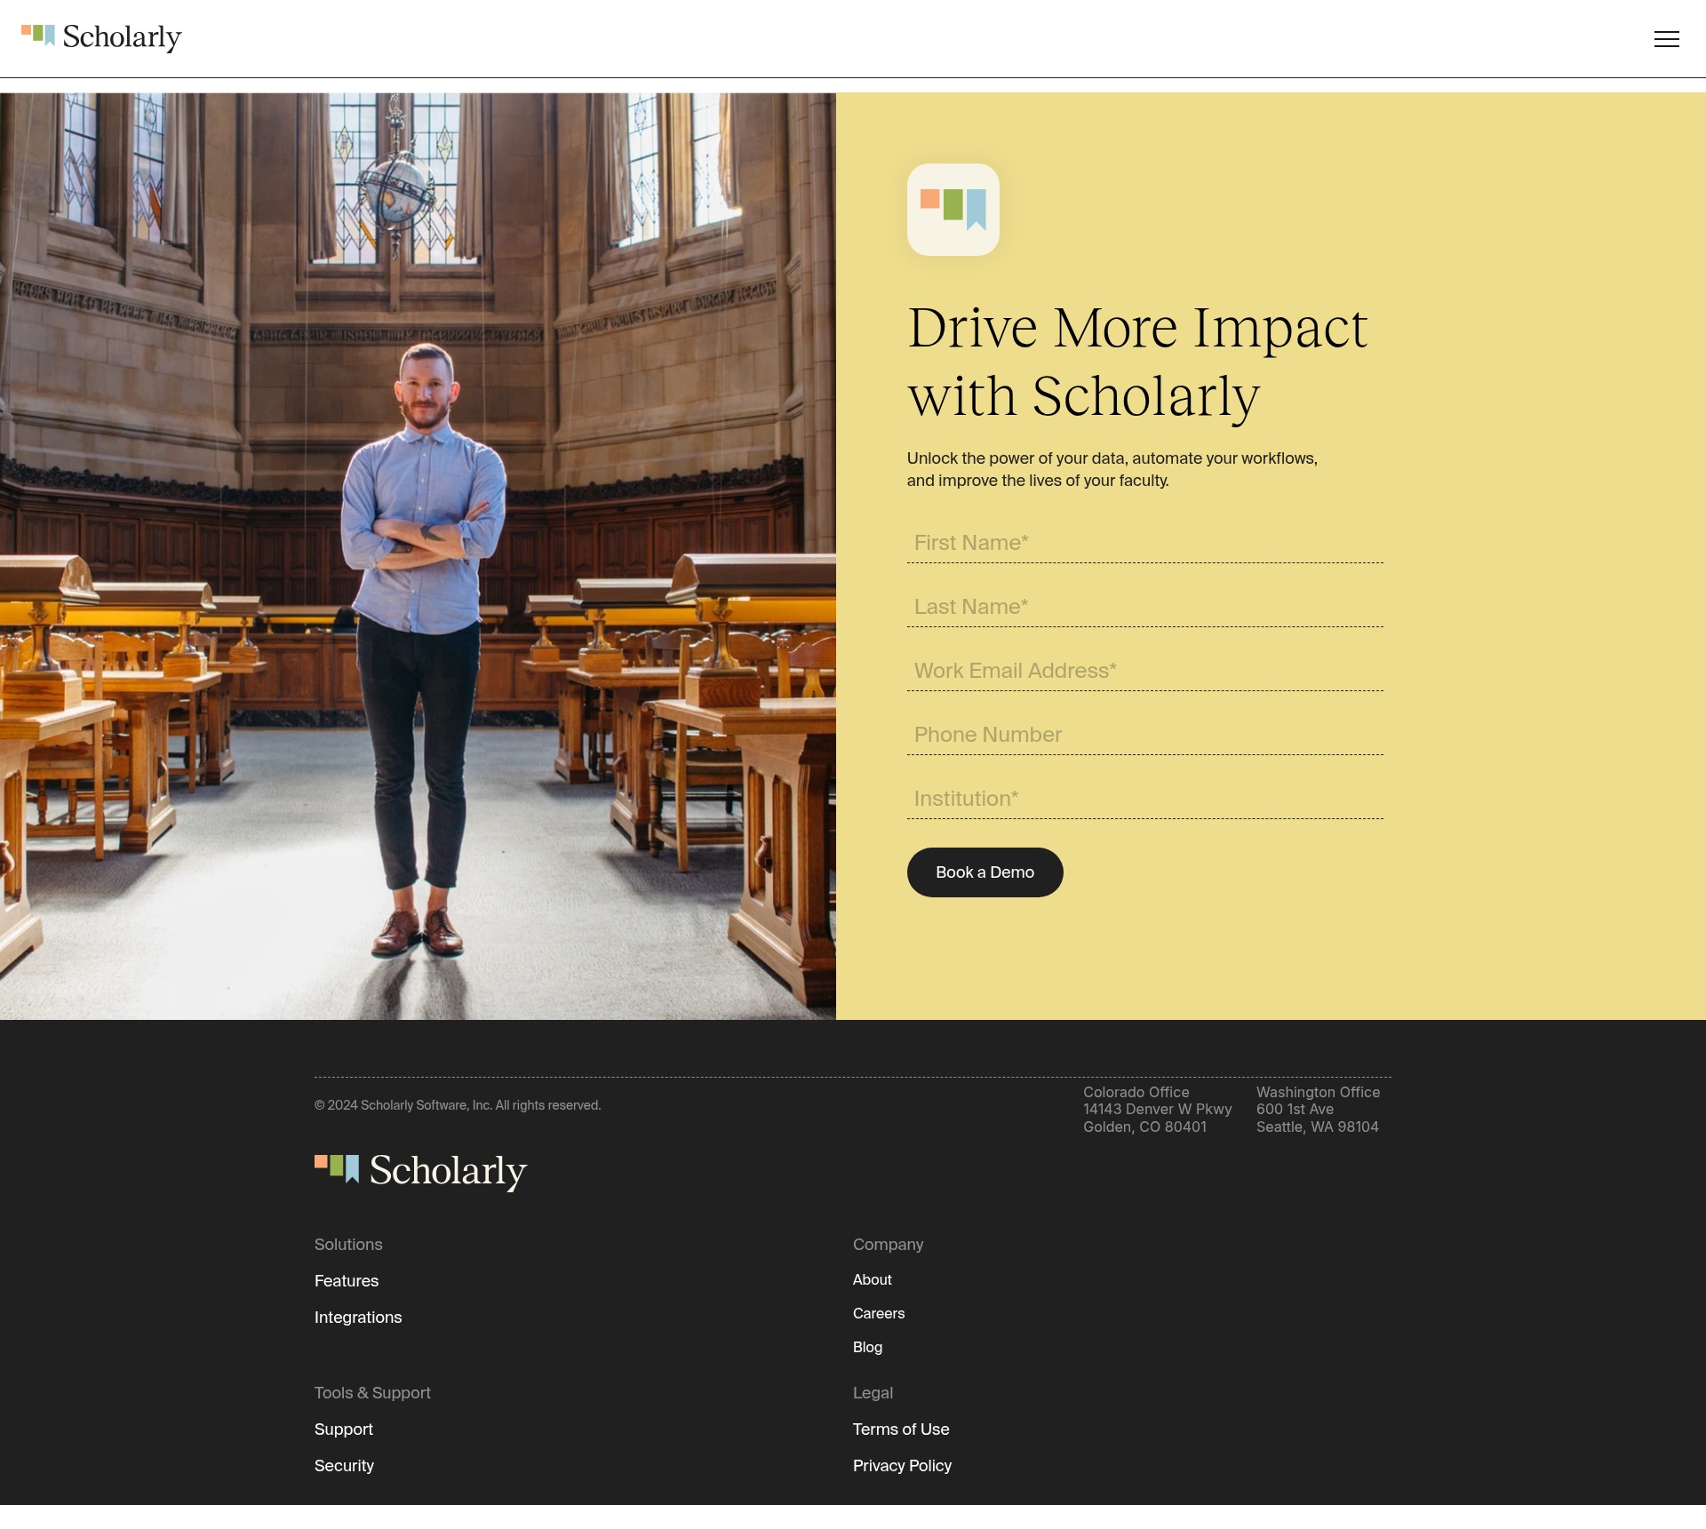View the Terms of Use
The image size is (1706, 1529).
(x=901, y=1429)
